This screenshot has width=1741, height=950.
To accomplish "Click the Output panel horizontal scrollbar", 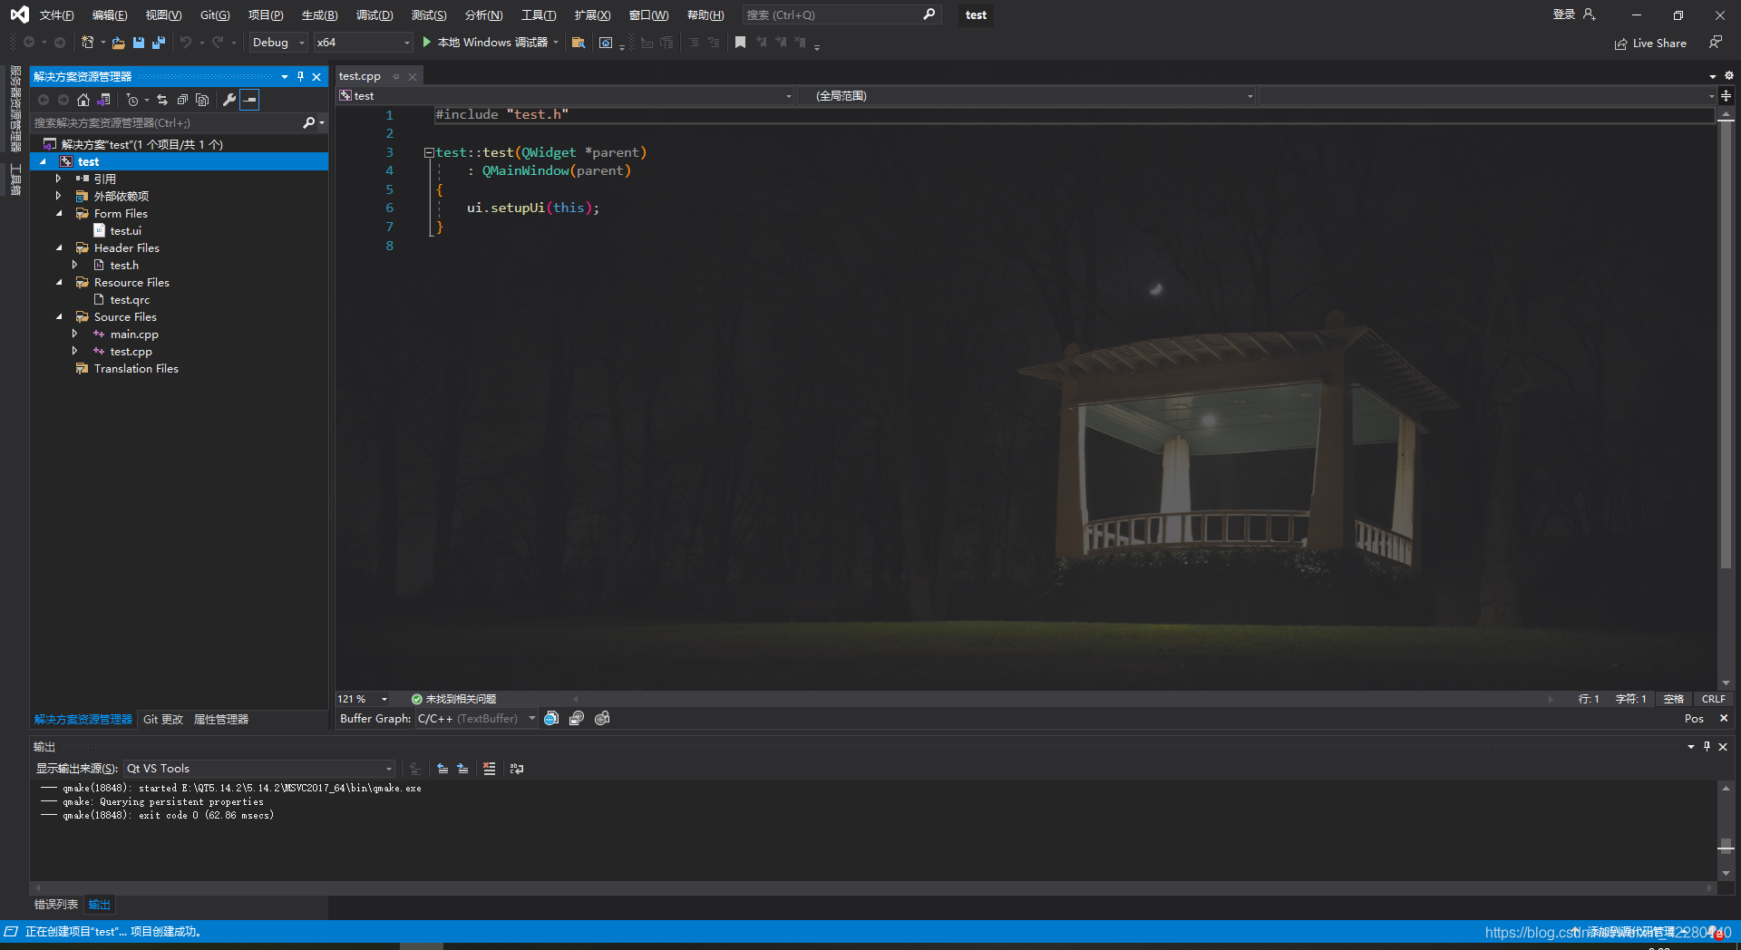I will pos(872,888).
